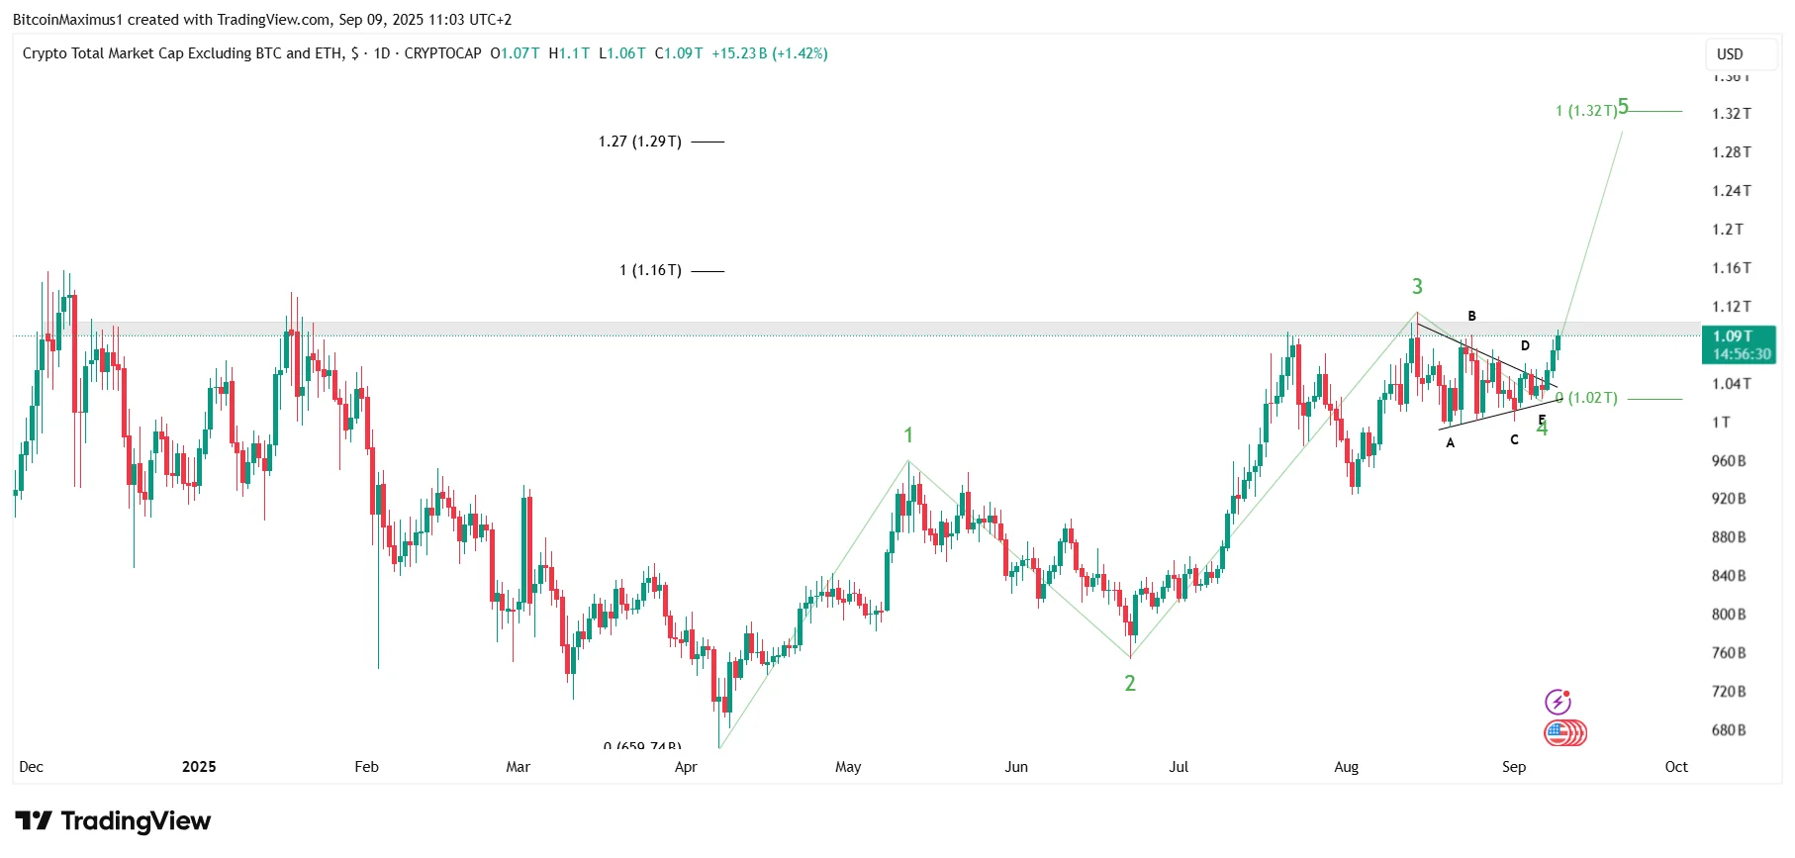The image size is (1795, 858).
Task: Click the Oct label on the date axis
Action: [1675, 767]
